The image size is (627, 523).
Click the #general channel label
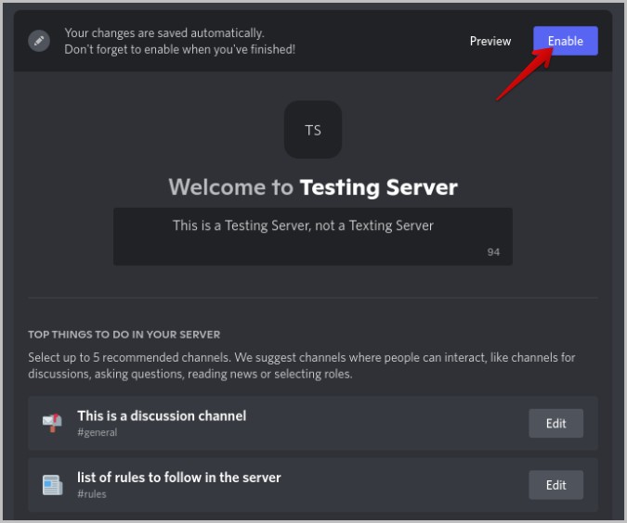coord(98,432)
